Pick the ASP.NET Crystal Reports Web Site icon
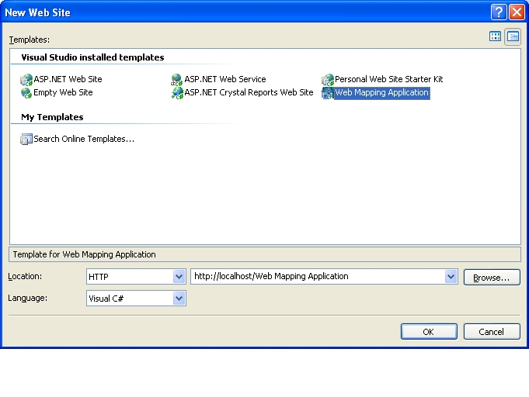Viewport: 529px width, 397px height. (177, 93)
